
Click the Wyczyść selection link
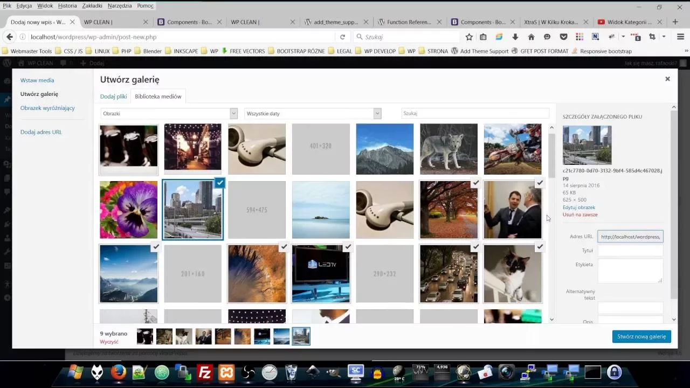[109, 342]
